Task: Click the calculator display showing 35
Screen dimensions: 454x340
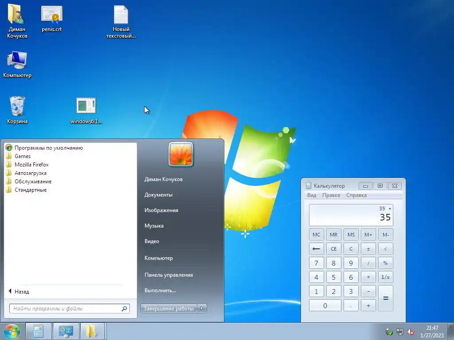Action: (x=351, y=215)
